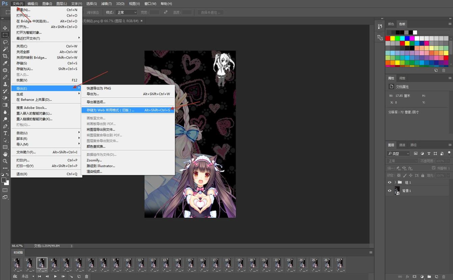The image size is (453, 280).
Task: Click the trash icon in Layers panel
Action: (444, 277)
